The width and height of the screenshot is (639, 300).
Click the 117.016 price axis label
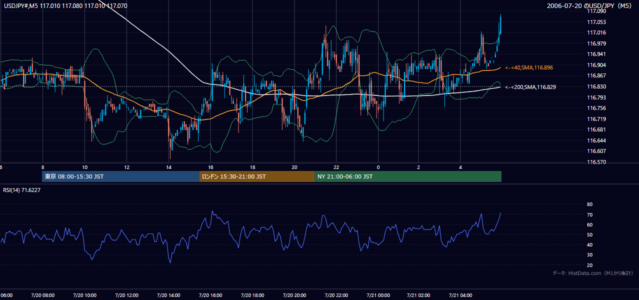[596, 32]
